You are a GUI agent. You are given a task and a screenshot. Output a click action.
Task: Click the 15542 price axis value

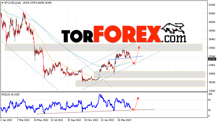click(212, 82)
